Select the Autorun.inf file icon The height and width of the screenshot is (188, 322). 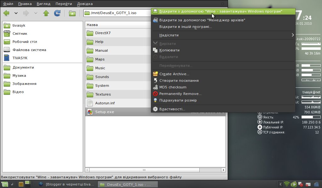[x=90, y=103]
